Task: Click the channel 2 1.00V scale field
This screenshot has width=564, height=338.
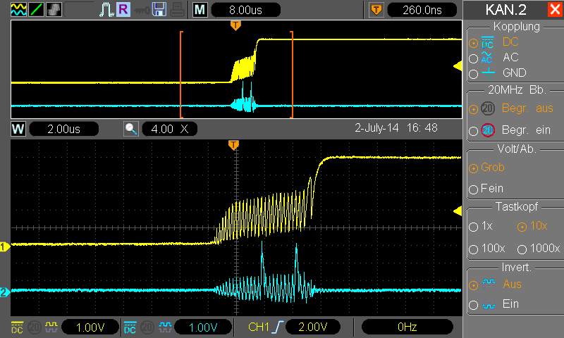Action: point(203,327)
